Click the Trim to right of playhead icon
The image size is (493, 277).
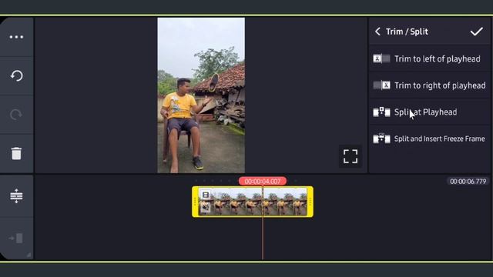pos(381,85)
